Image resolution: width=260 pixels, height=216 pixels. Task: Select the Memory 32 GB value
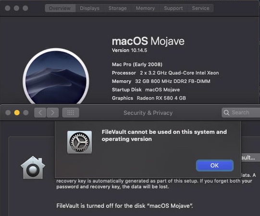pos(173,81)
